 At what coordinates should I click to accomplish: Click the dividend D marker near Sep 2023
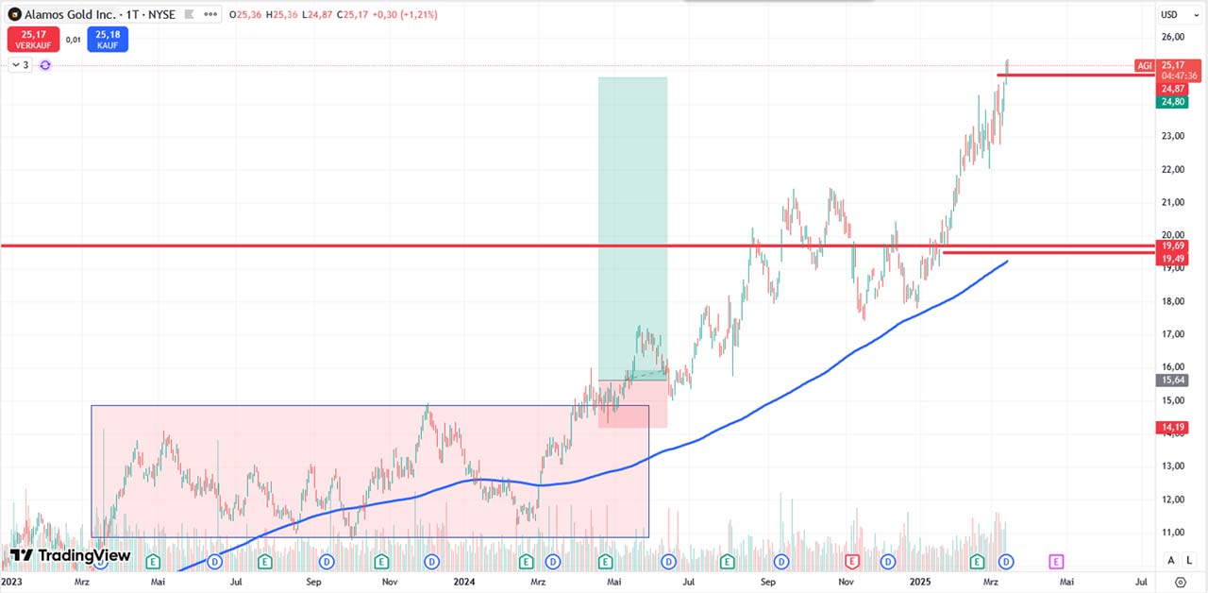pyautogui.click(x=327, y=561)
